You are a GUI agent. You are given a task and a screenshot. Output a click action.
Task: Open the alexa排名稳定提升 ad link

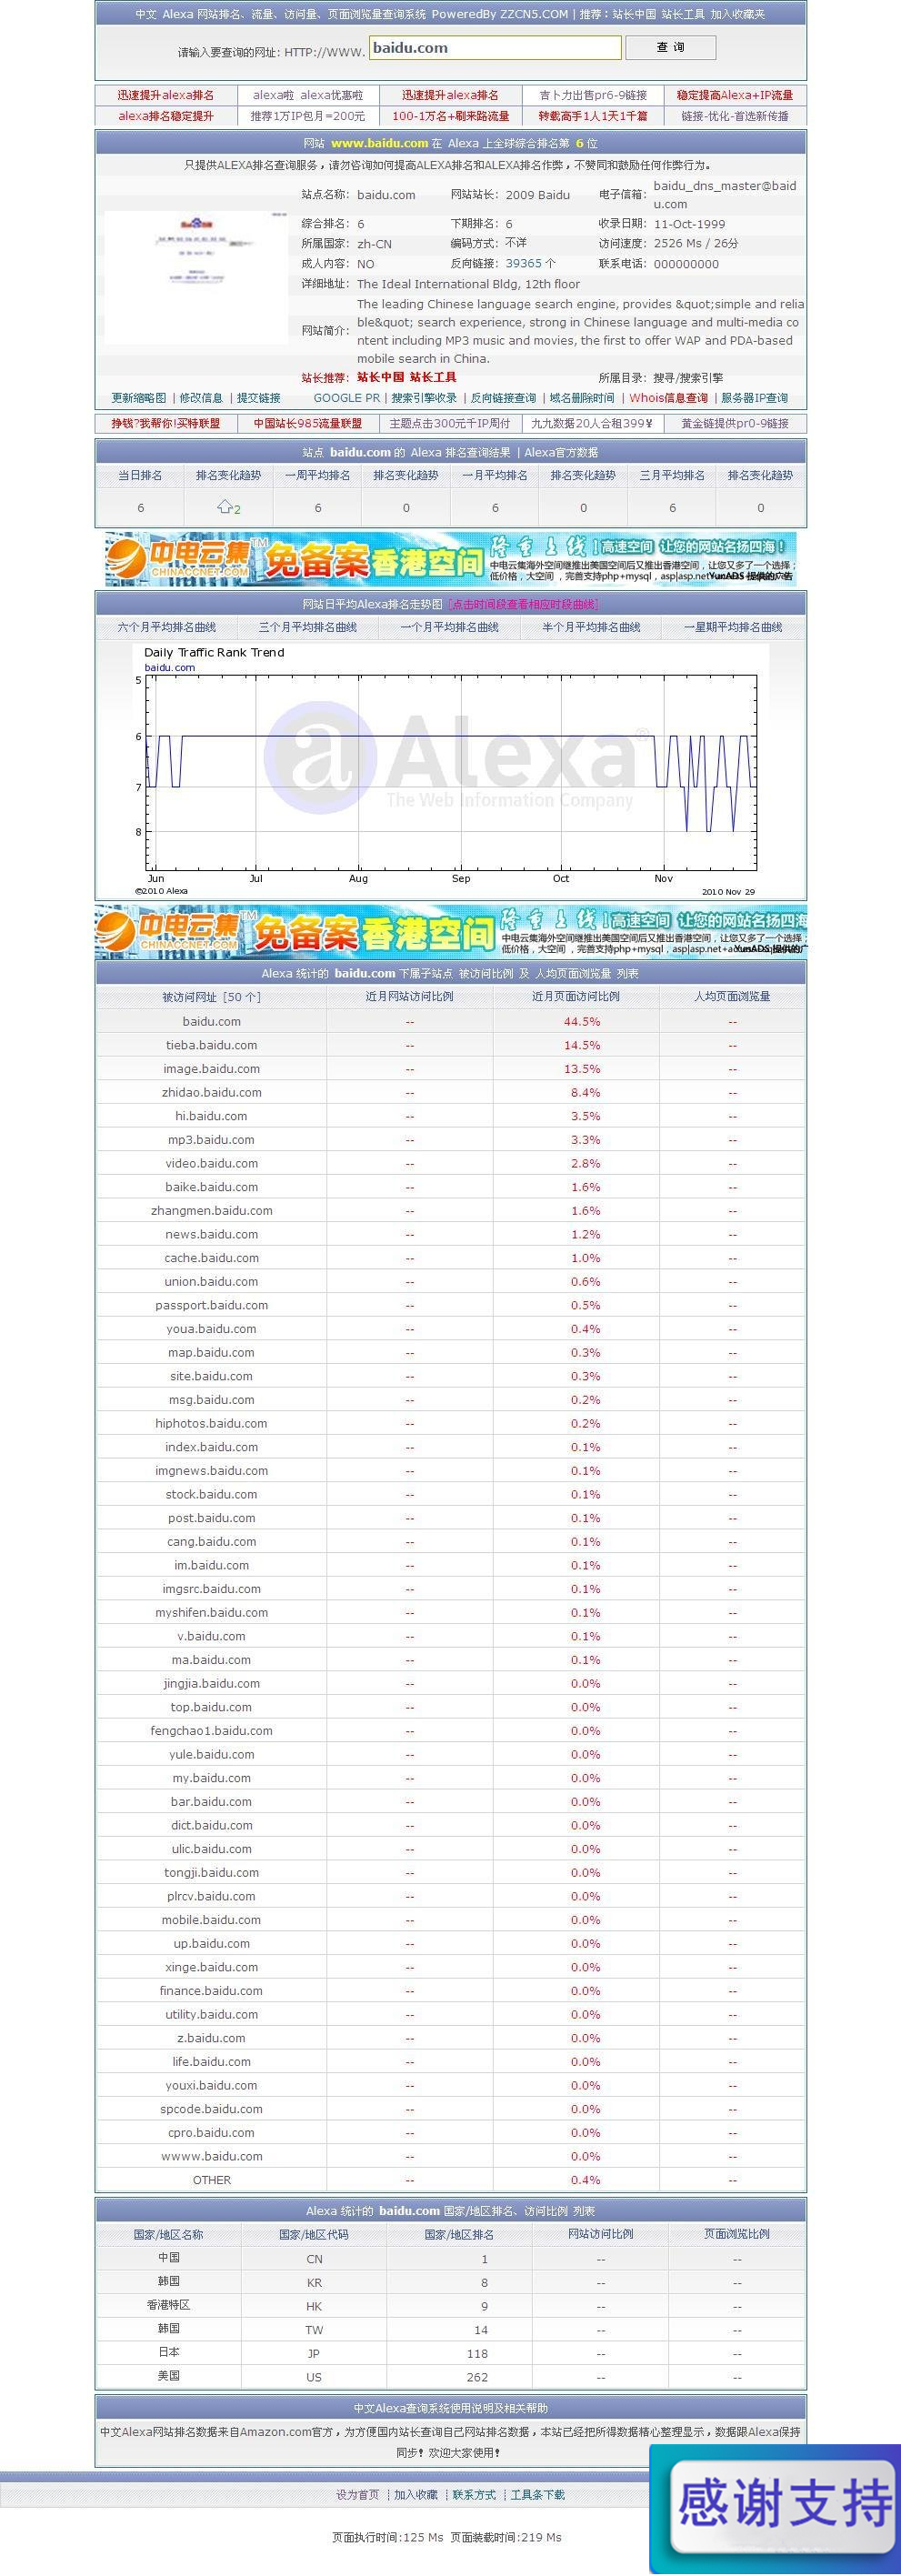pyautogui.click(x=166, y=116)
